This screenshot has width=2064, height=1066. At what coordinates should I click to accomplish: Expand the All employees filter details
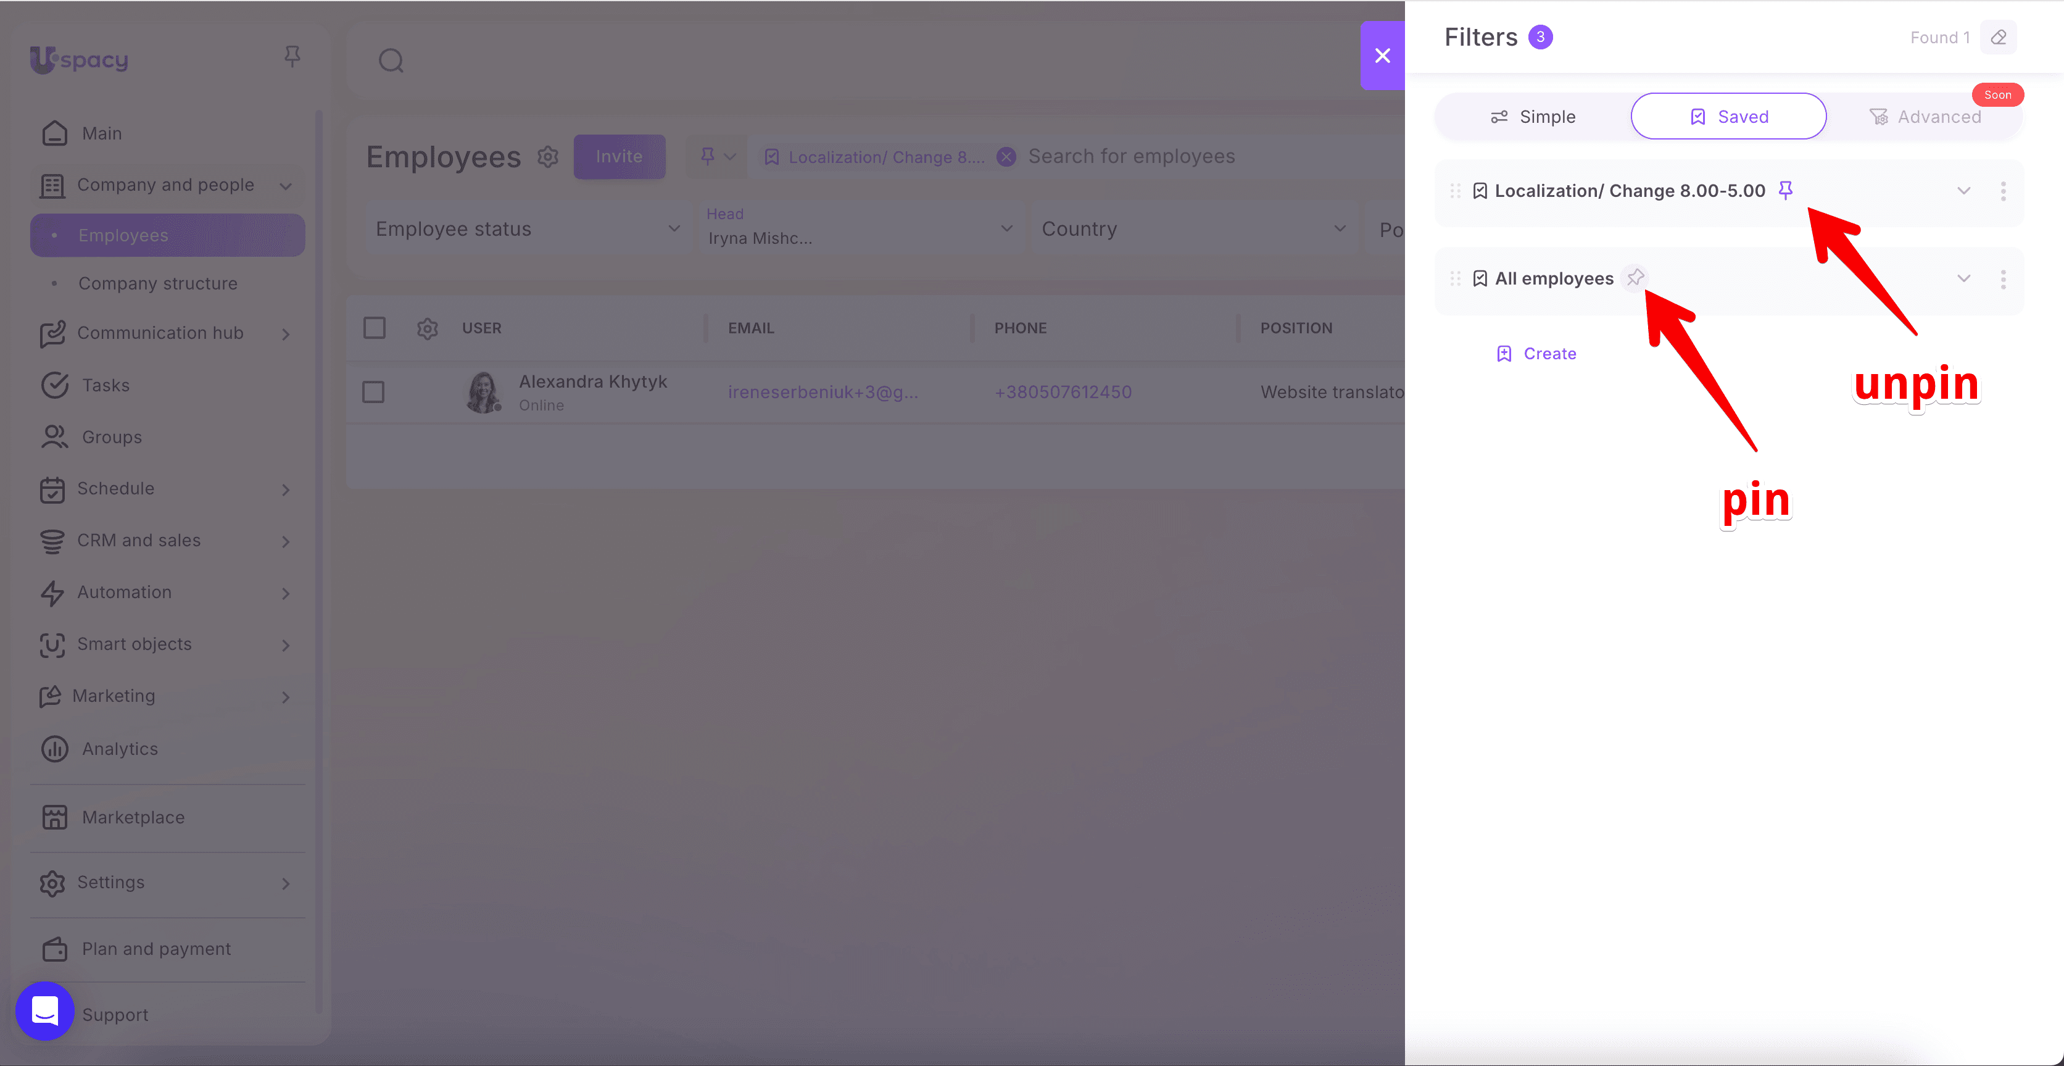click(x=1964, y=279)
